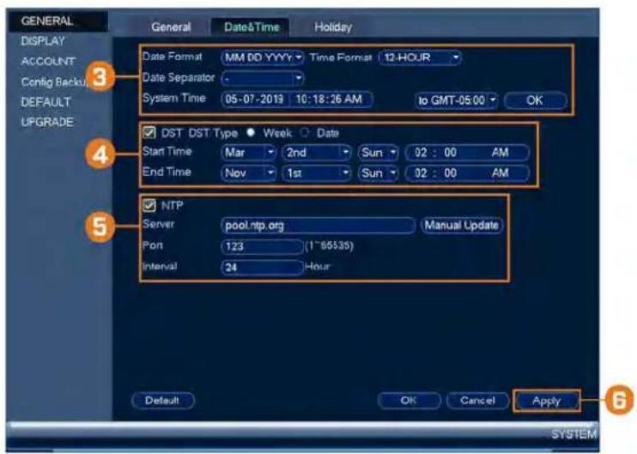Switch to the General tab

click(171, 27)
